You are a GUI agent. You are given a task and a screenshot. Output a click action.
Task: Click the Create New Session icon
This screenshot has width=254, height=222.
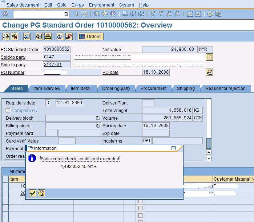click(190, 14)
